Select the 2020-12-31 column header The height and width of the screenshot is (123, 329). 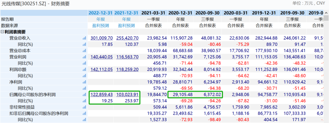(x=180, y=13)
